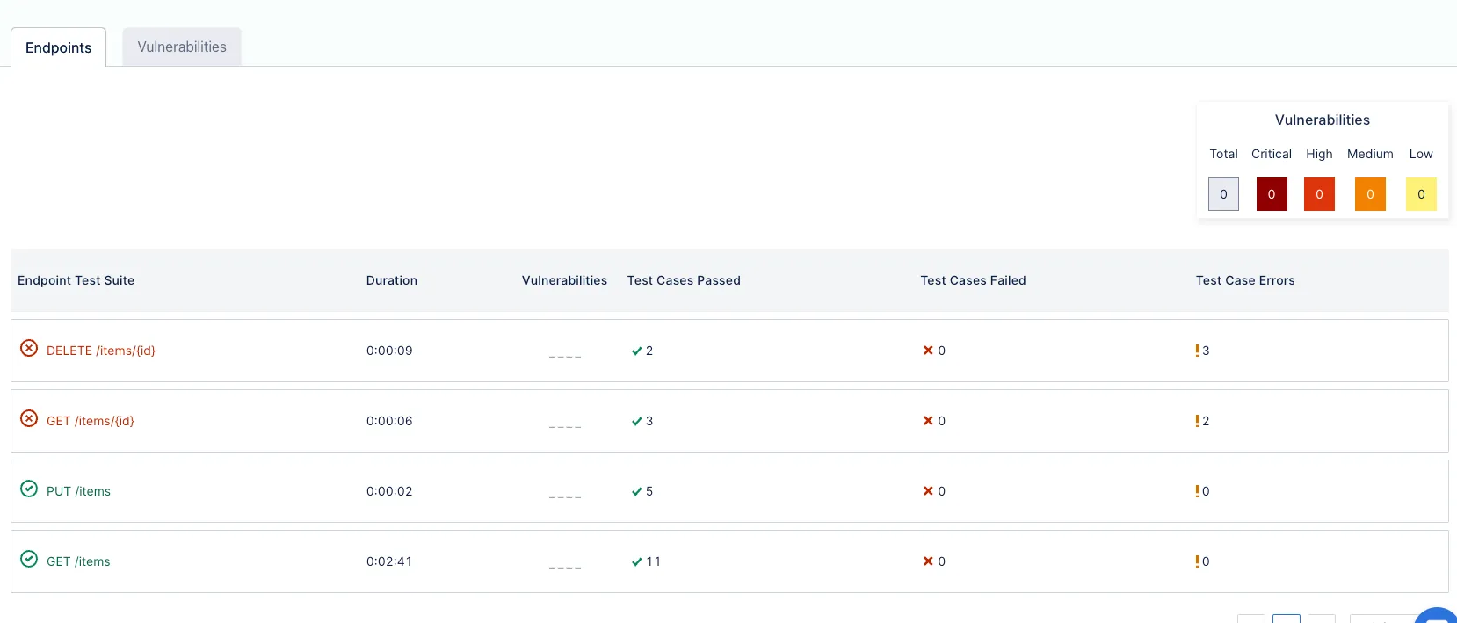
Task: Click the 0:02:41 duration value
Action: (389, 561)
